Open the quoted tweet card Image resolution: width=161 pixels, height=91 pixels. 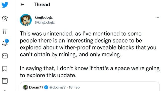point(90,86)
